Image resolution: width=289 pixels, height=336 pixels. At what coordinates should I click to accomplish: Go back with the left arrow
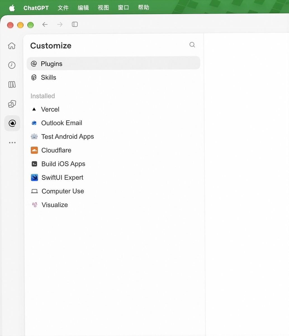coord(45,24)
